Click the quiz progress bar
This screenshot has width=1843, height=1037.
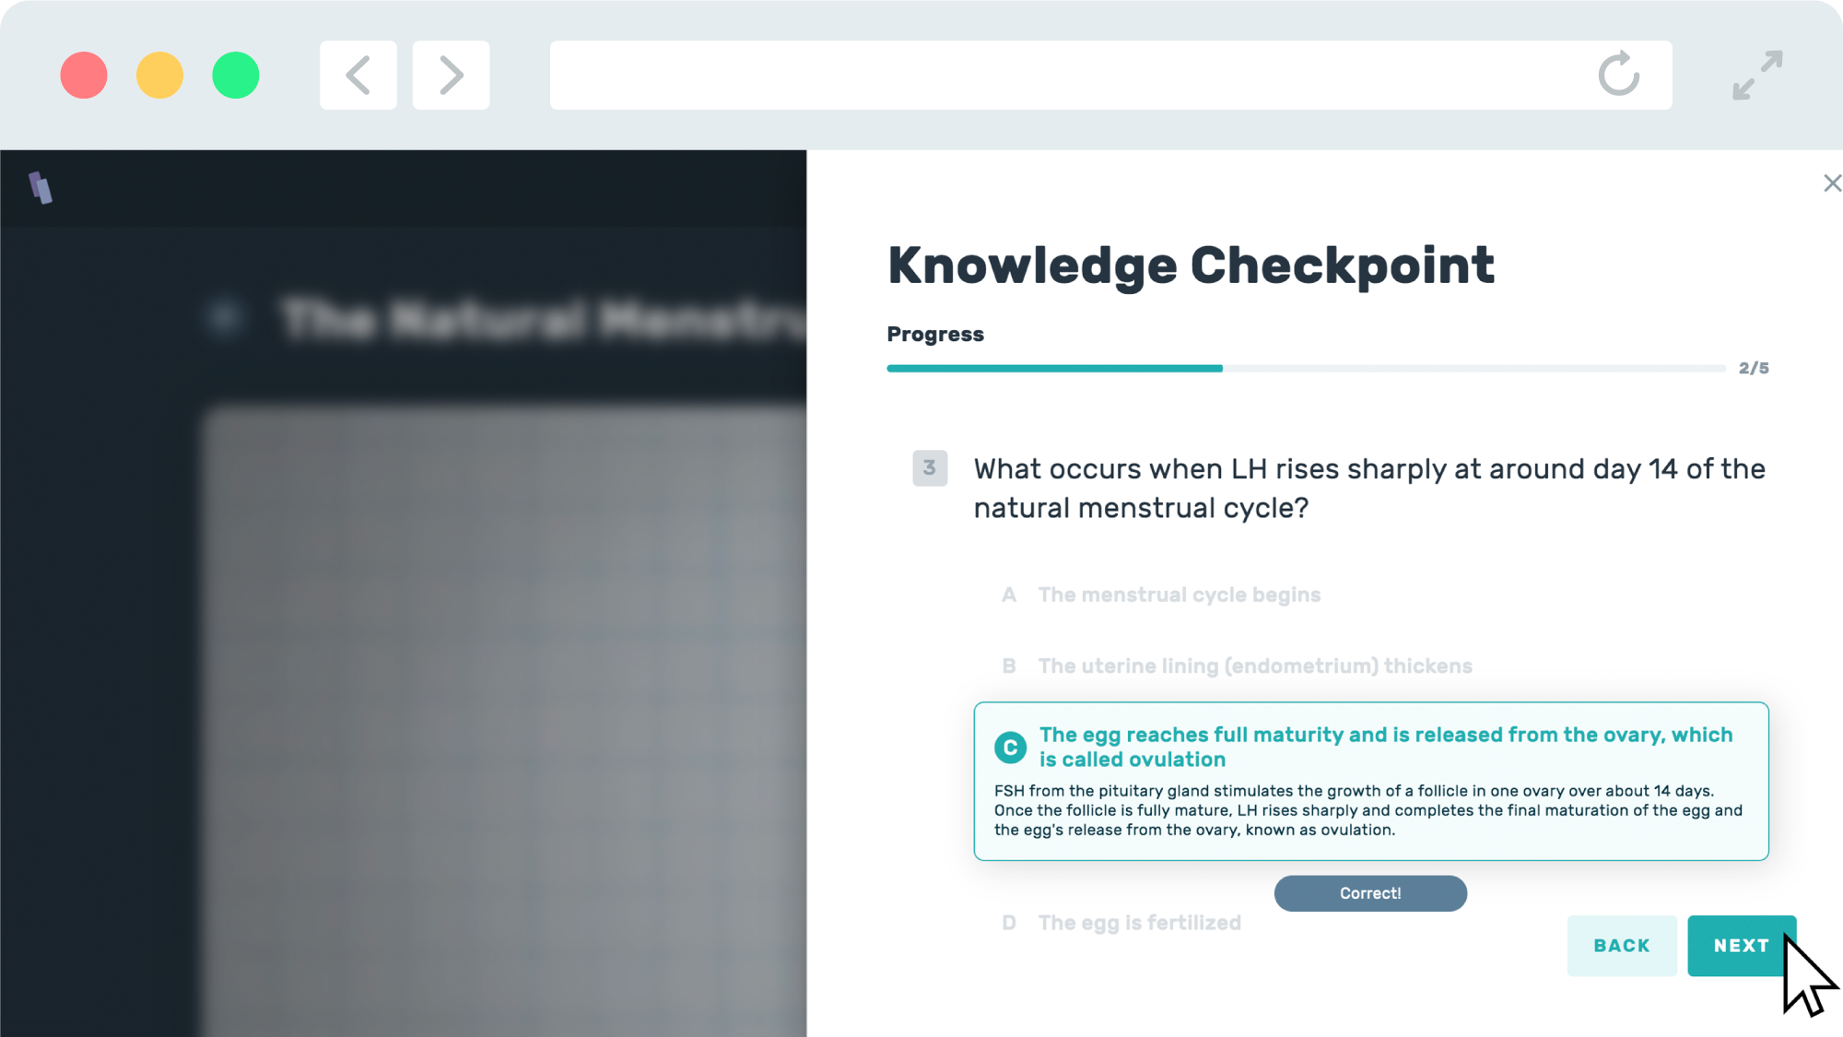click(1306, 368)
